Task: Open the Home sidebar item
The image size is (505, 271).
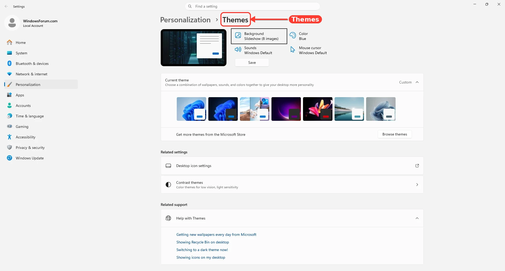Action: (x=41, y=43)
